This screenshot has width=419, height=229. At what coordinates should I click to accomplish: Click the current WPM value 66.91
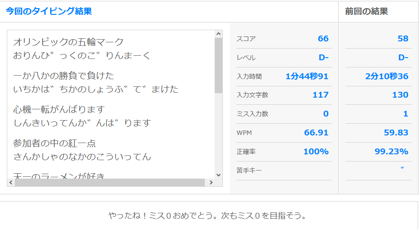coord(316,133)
